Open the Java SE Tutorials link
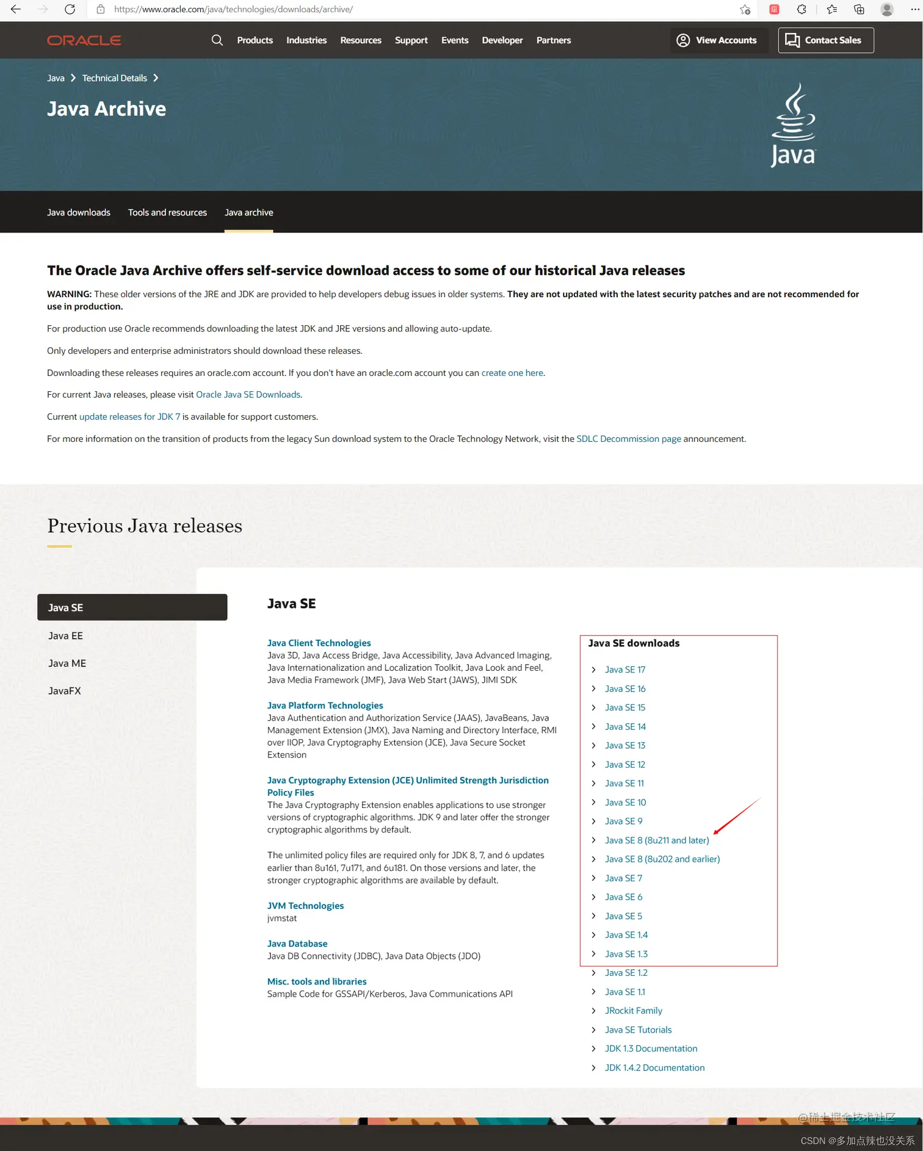Viewport: 923px width, 1151px height. coord(639,1030)
